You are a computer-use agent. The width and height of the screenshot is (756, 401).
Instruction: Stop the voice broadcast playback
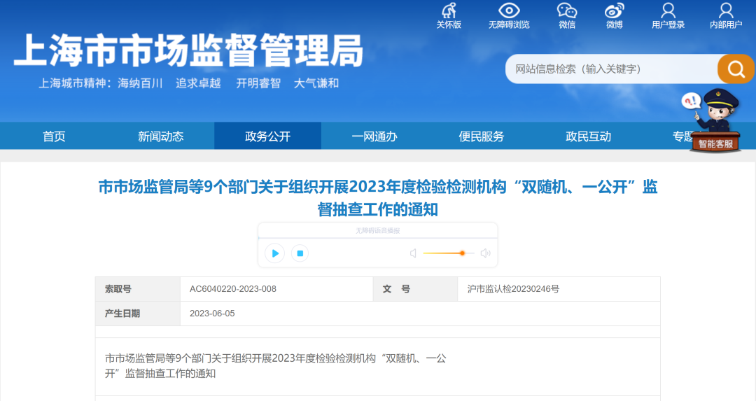tap(300, 253)
